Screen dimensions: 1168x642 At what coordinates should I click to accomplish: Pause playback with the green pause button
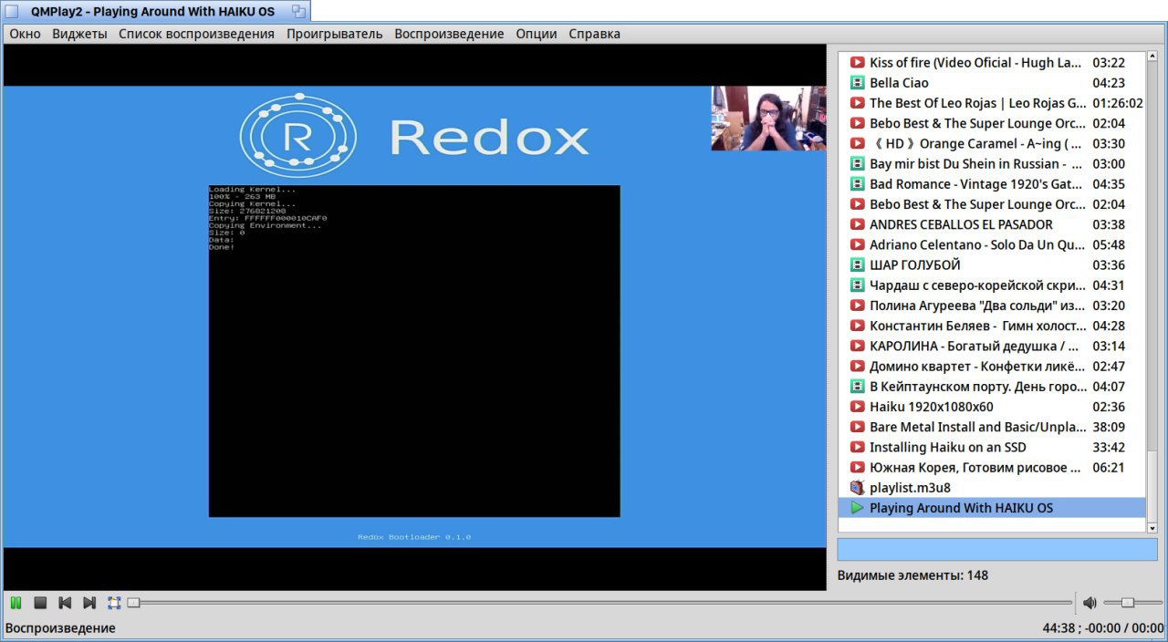click(16, 603)
